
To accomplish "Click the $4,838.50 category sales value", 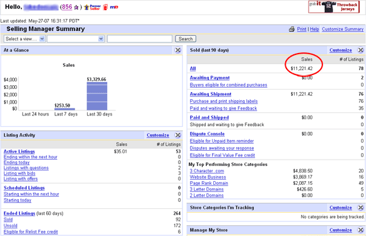I will click(303, 171).
